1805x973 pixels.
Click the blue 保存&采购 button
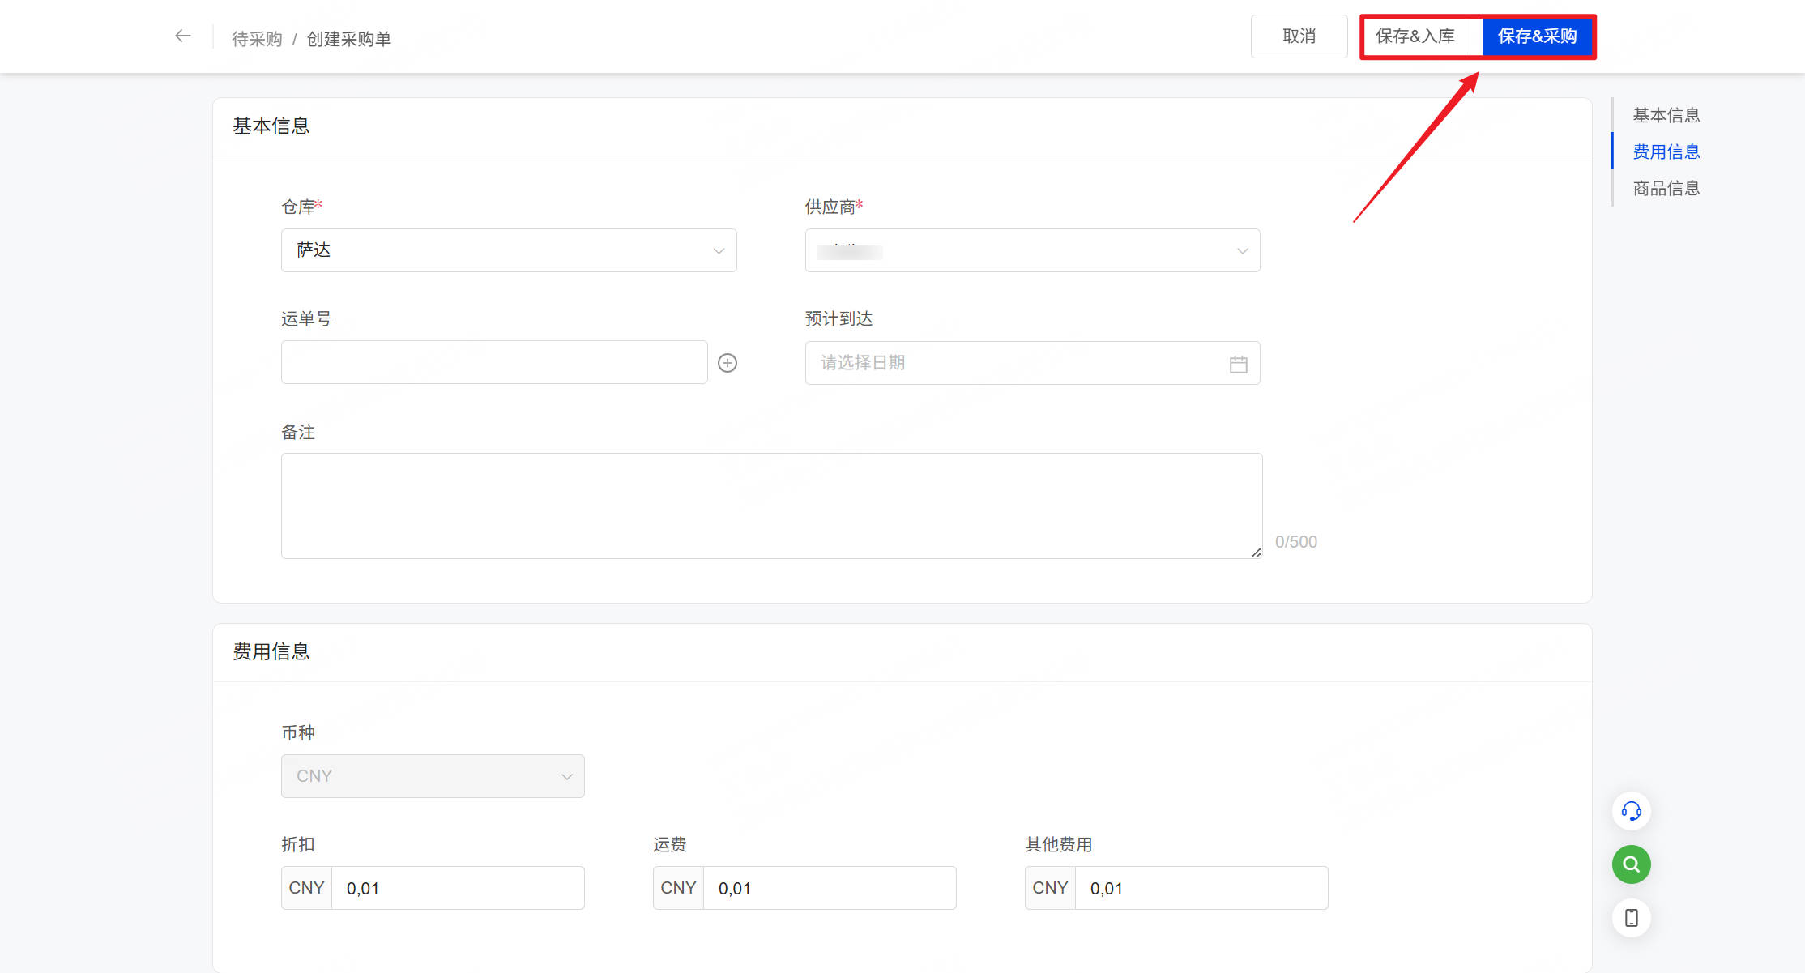[x=1537, y=36]
